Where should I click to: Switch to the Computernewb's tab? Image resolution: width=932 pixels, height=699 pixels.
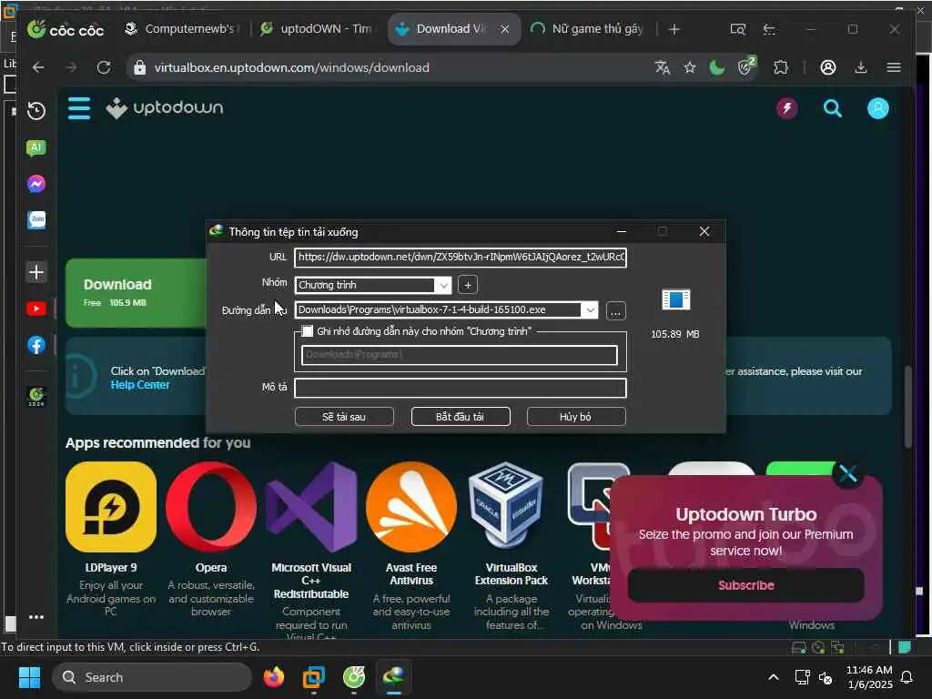tap(183, 29)
